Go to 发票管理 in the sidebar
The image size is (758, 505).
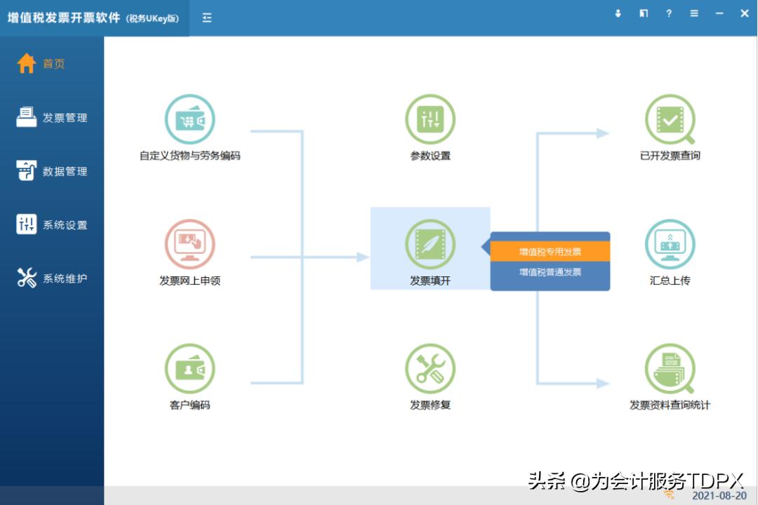[x=51, y=117]
